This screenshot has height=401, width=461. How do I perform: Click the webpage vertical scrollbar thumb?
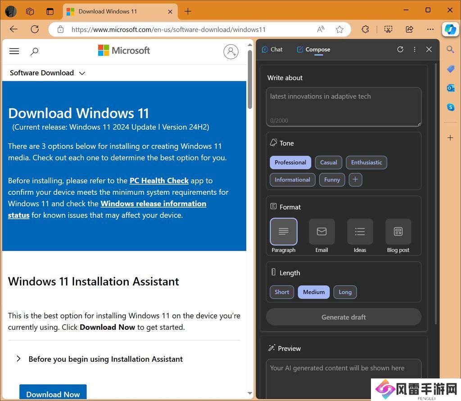tap(250, 79)
